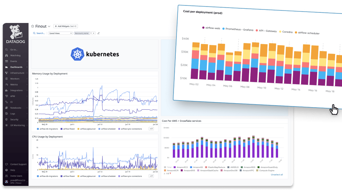
Task: Open the Logs icon in sidebar
Action: coord(7,114)
